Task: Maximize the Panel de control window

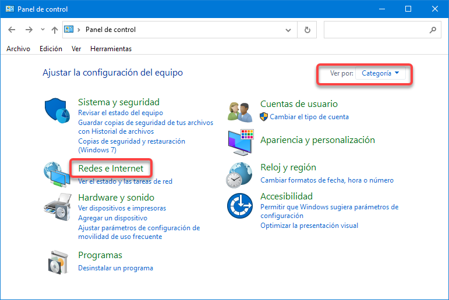Action: pyautogui.click(x=408, y=9)
